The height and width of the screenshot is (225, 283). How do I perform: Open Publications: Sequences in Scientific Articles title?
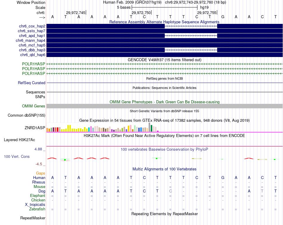pyautogui.click(x=164, y=88)
